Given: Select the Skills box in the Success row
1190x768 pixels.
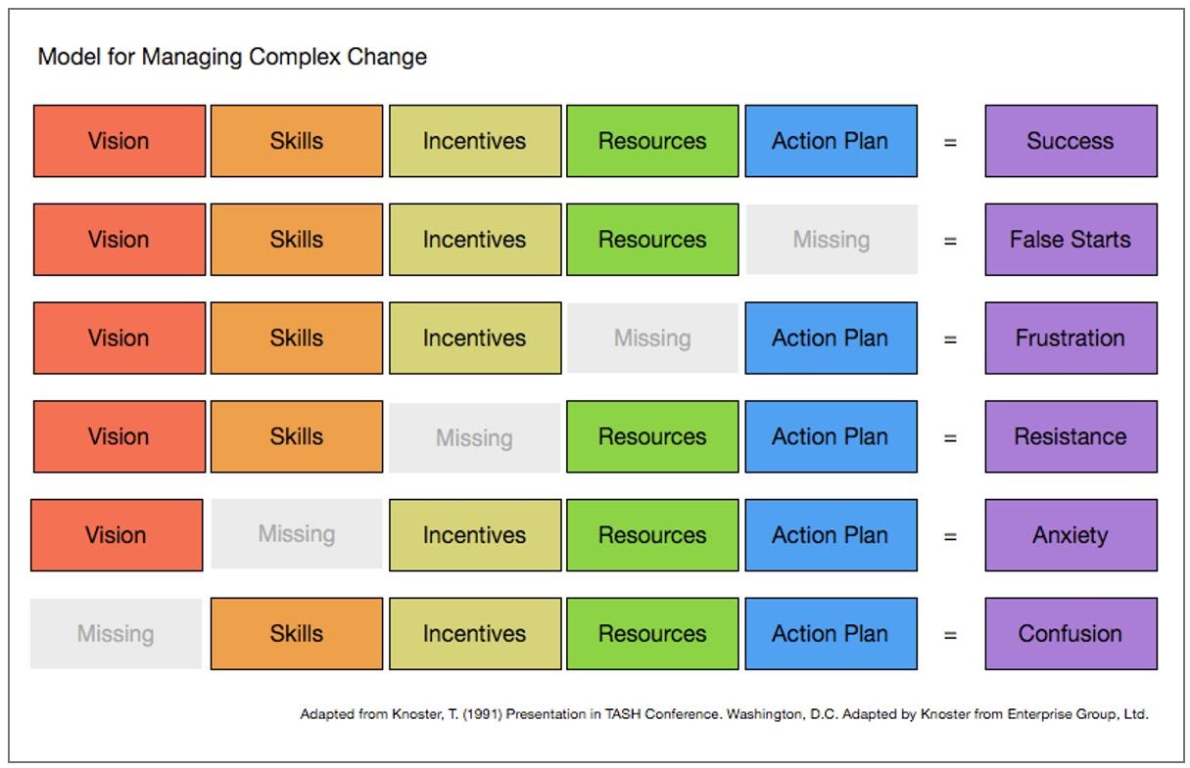Looking at the screenshot, I should (297, 141).
